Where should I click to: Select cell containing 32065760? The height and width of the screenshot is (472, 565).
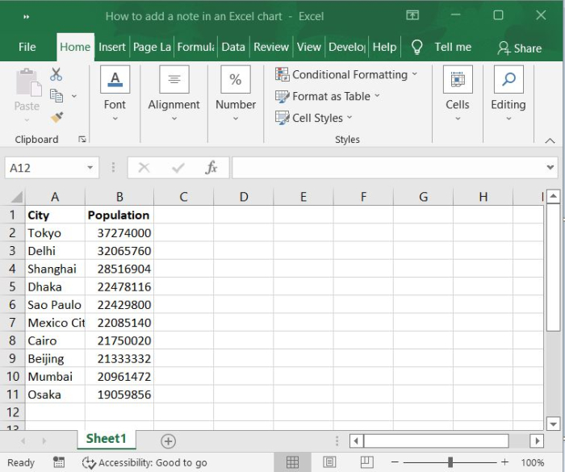119,251
